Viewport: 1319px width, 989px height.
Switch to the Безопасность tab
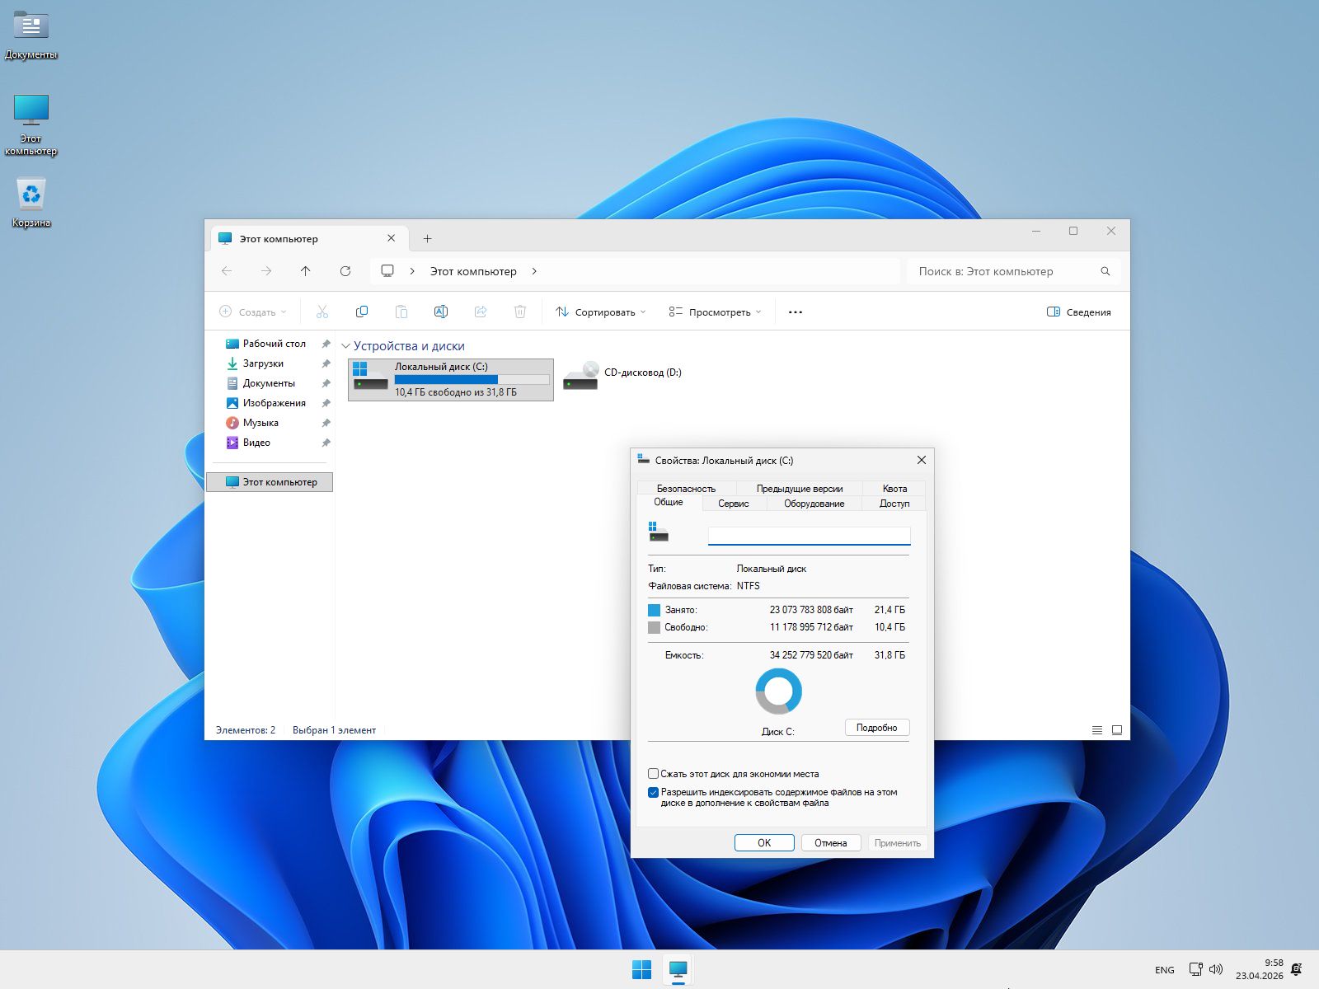point(686,489)
